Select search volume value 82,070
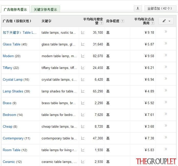The width and height of the screenshot is (178, 166). coord(98,56)
